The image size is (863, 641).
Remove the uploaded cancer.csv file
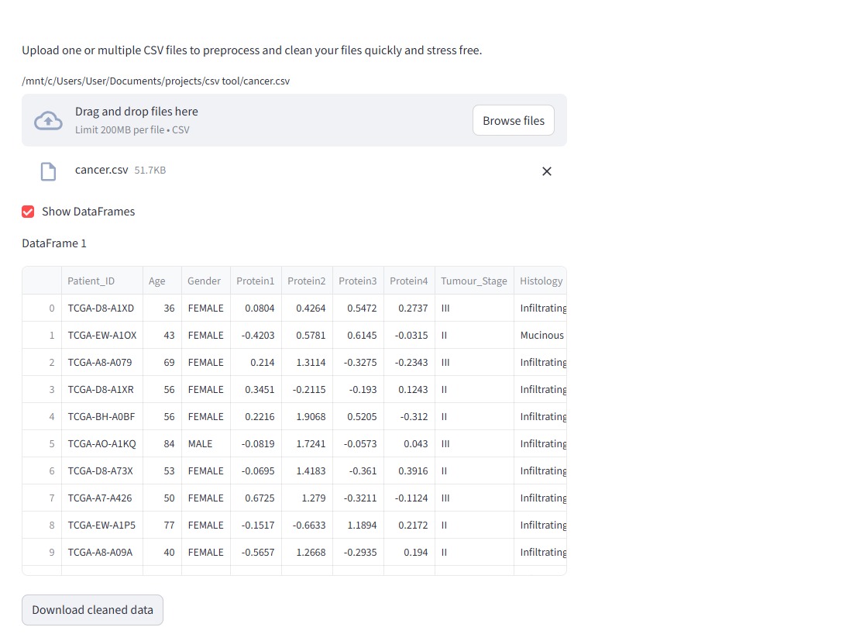tap(546, 171)
